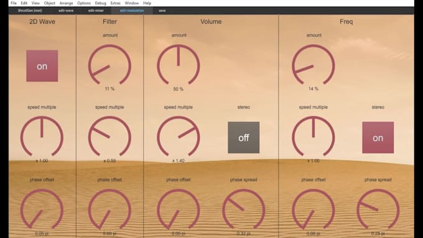
Task: Select the first tab (root)
Action: point(30,11)
